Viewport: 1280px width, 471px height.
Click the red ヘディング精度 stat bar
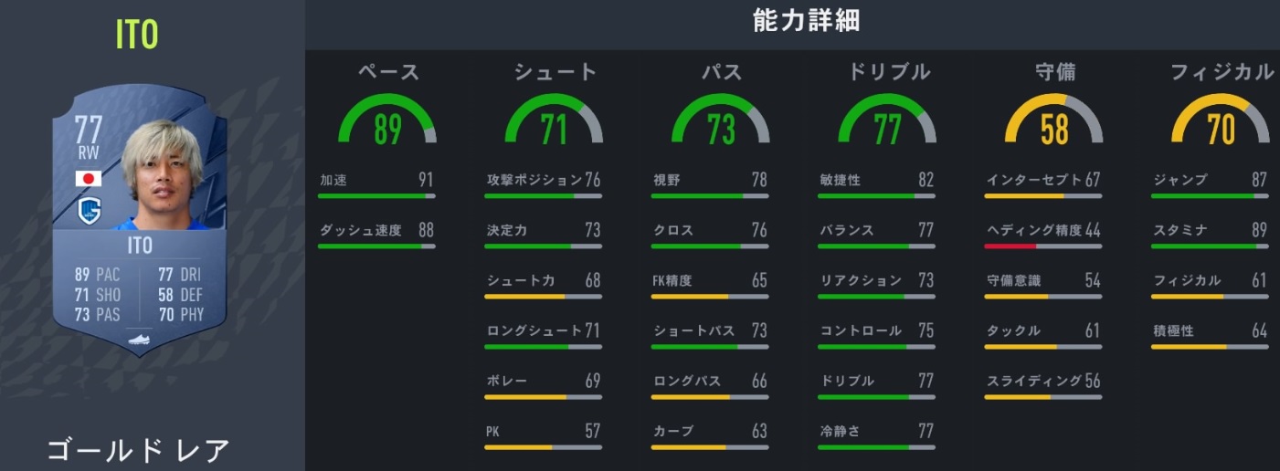click(1043, 246)
